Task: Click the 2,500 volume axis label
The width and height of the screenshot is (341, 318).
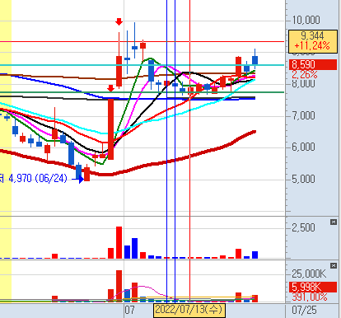Action: (x=303, y=227)
